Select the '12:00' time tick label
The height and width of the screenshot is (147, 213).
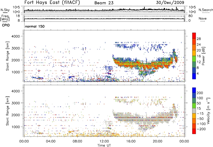[x=104, y=141]
